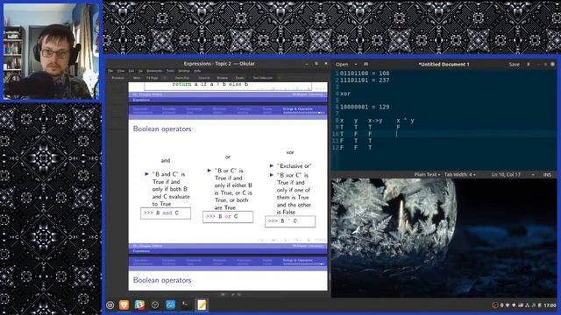Viewport: 561px width, 315px height.
Task: Open the Tab Width: 4 dropdown
Action: pyautogui.click(x=459, y=175)
